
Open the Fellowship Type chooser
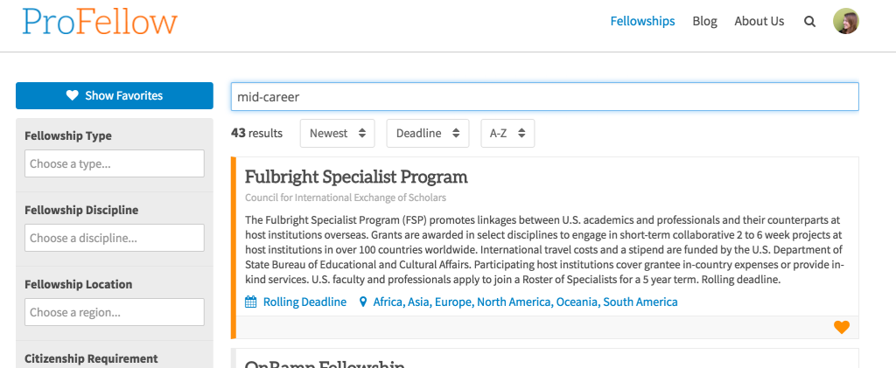click(x=115, y=163)
